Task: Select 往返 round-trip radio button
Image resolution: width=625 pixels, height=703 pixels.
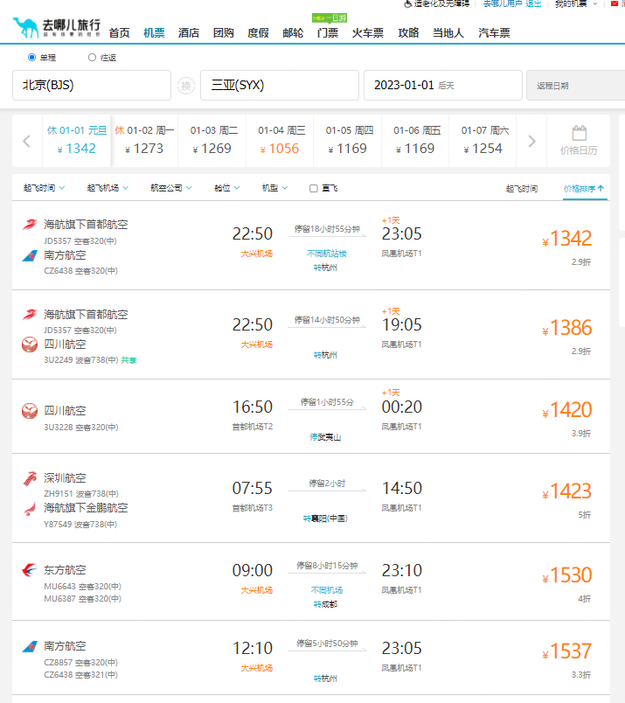Action: coord(92,58)
